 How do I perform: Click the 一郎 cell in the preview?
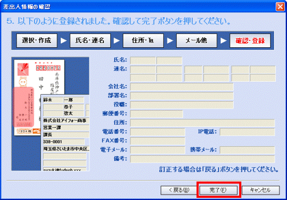click(x=74, y=100)
